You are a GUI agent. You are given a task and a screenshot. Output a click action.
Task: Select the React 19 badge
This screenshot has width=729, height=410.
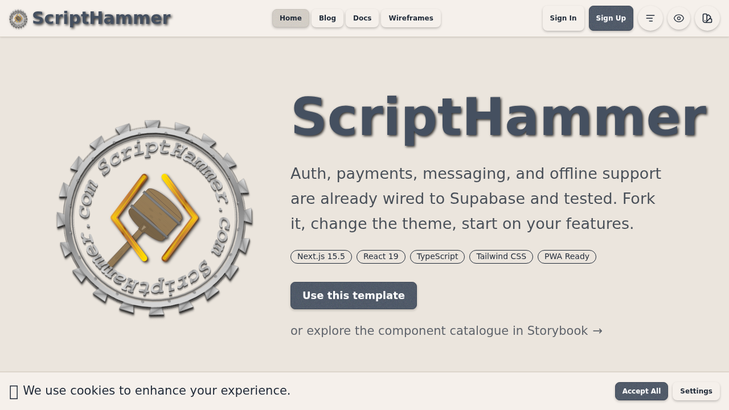[380, 257]
